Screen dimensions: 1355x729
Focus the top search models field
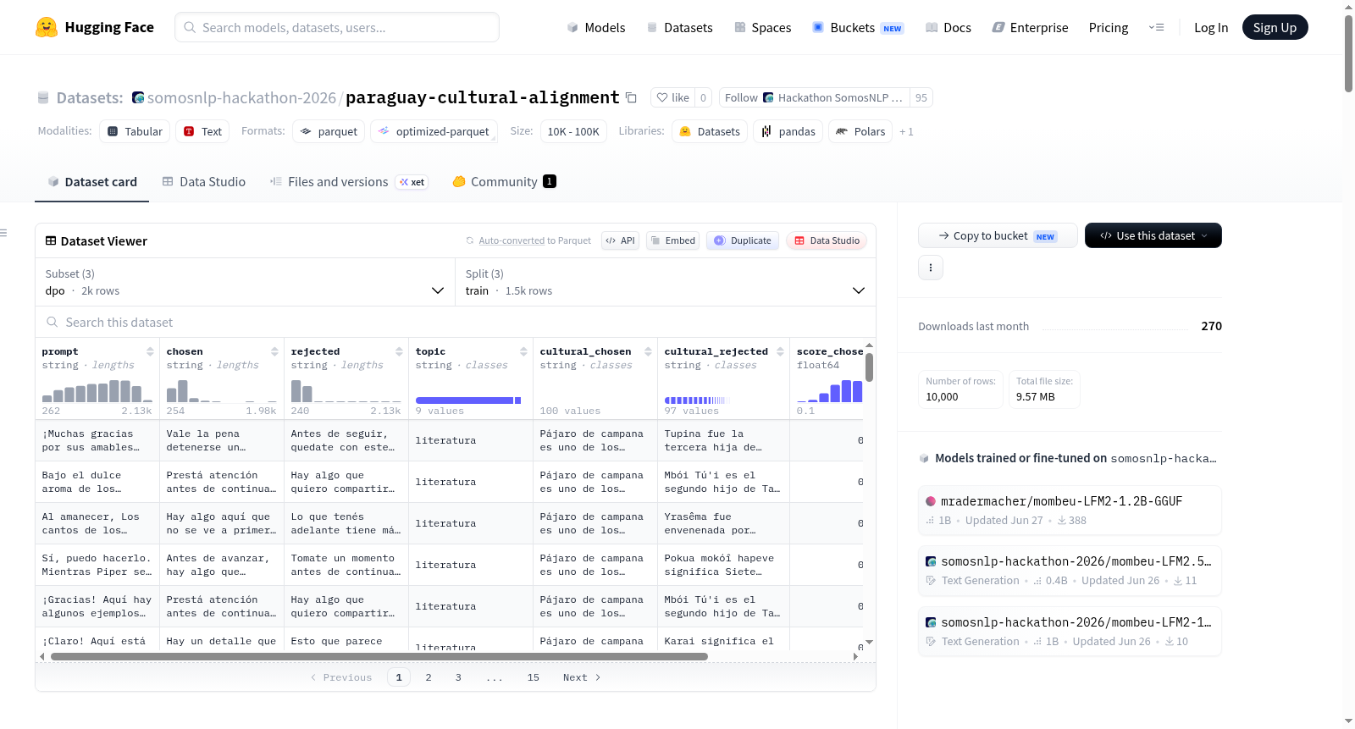pos(337,27)
